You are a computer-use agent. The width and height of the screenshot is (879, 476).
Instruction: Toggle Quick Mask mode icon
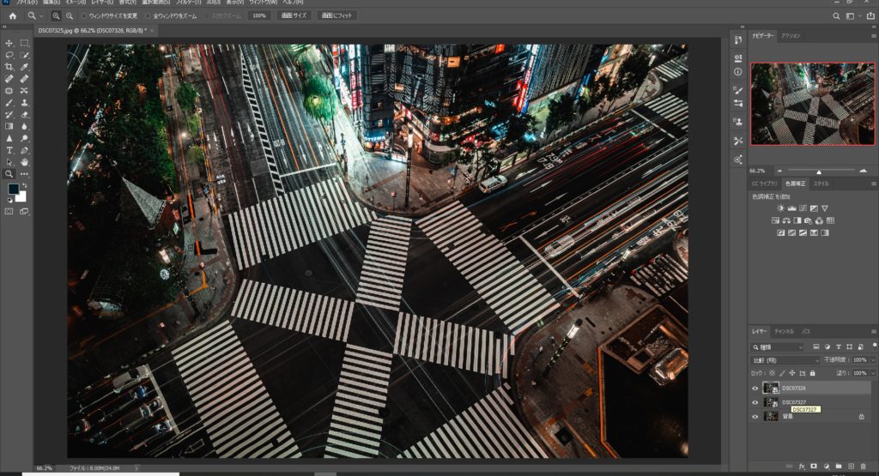[x=9, y=211]
